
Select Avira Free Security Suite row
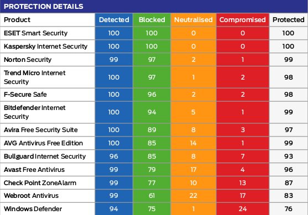click(x=154, y=130)
